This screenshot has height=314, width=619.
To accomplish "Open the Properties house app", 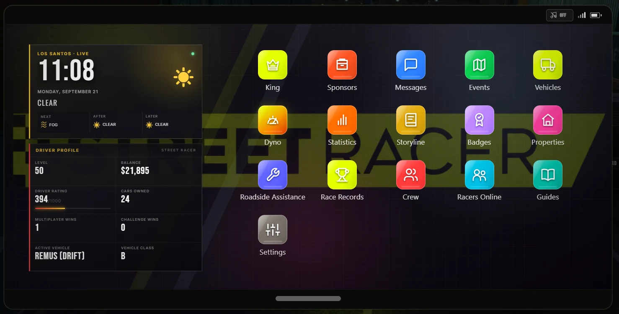I will [548, 120].
